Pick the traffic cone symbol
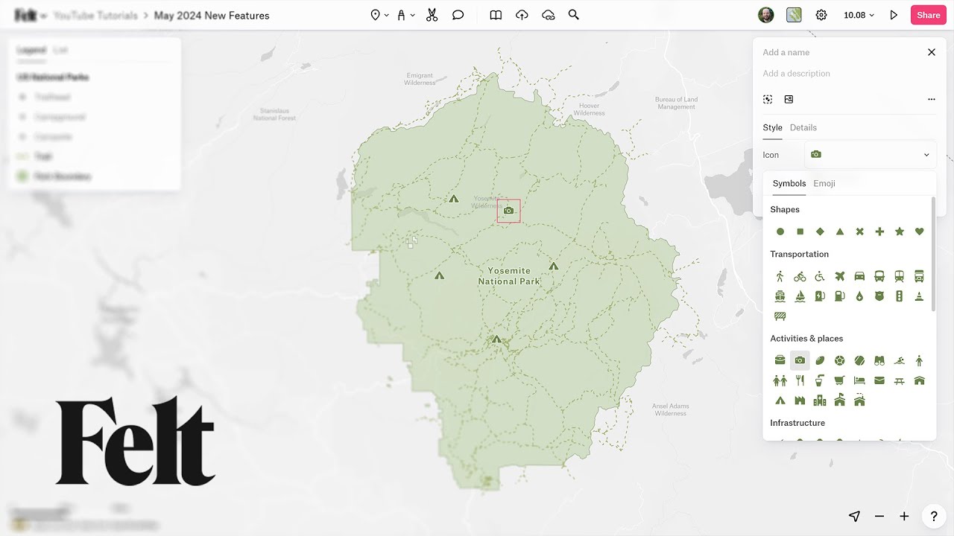This screenshot has height=536, width=954. [x=919, y=296]
